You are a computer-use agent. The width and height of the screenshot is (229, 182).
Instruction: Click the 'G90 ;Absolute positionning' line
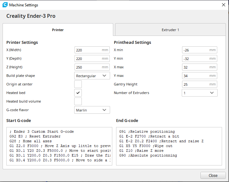point(148,155)
